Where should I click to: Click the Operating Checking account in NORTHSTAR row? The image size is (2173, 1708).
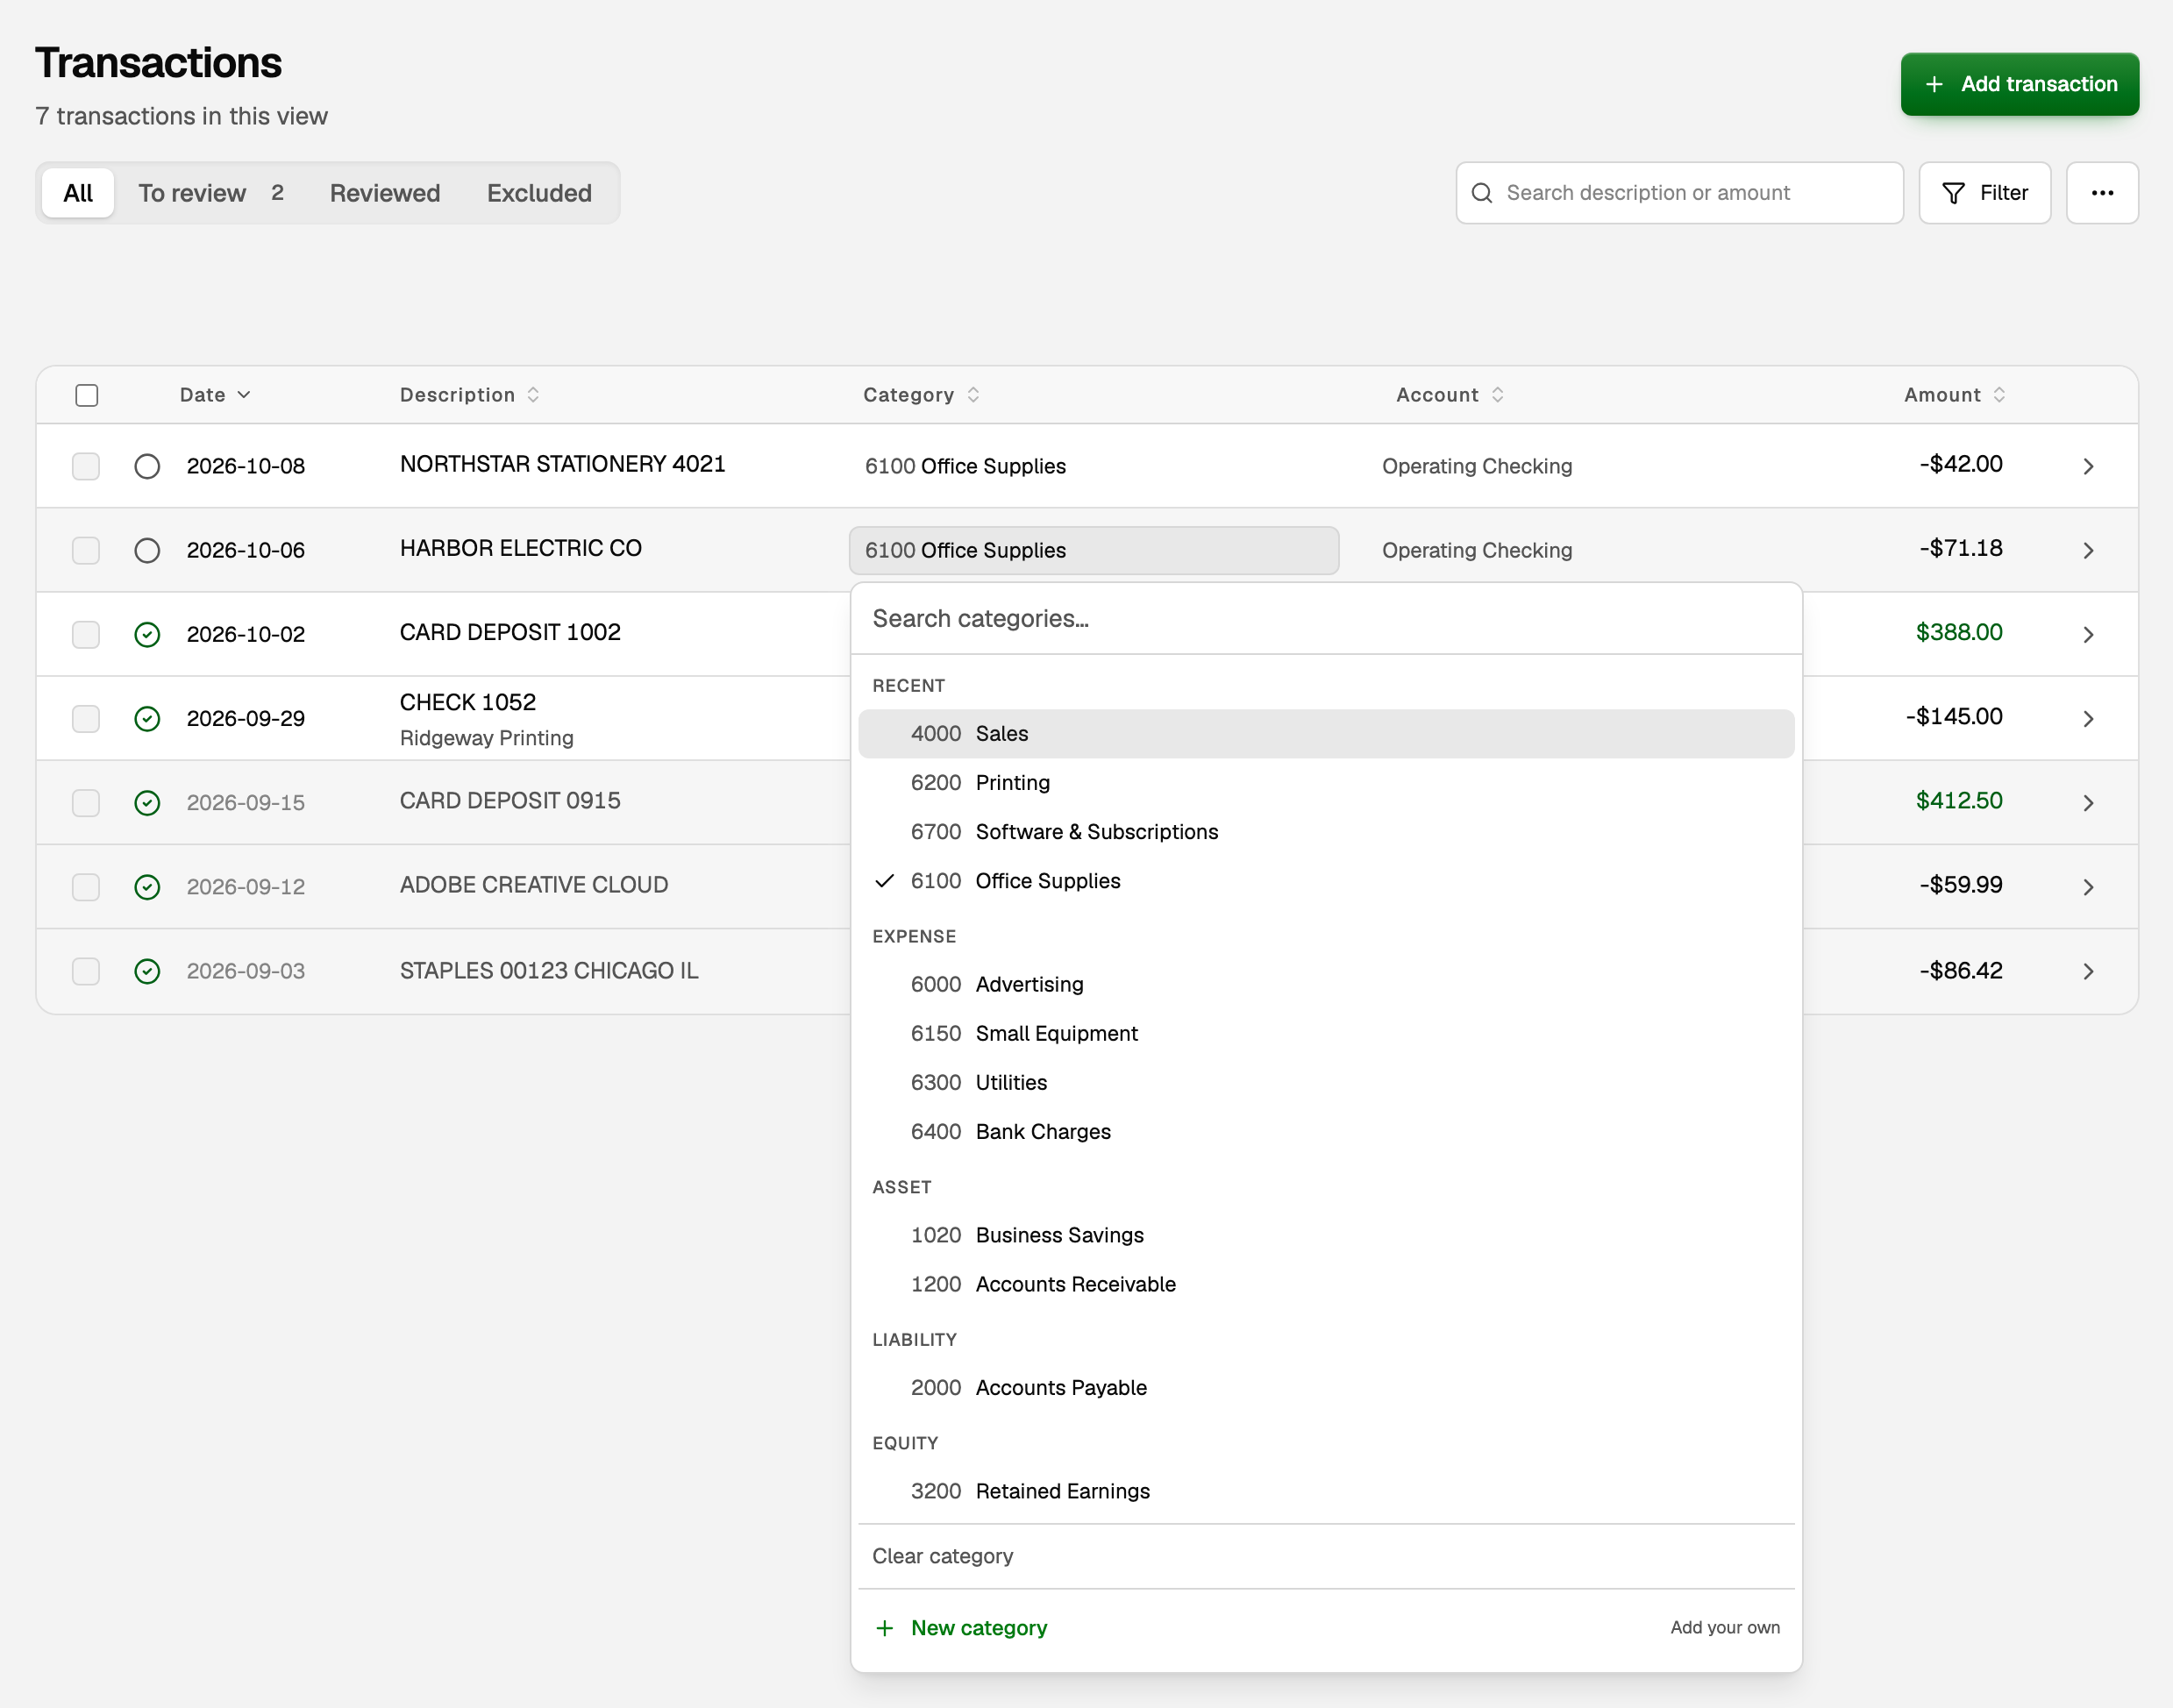point(1476,466)
